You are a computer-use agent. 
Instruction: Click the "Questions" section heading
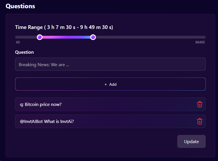pyautogui.click(x=21, y=6)
